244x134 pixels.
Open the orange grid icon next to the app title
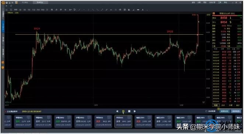(x=16, y=3)
